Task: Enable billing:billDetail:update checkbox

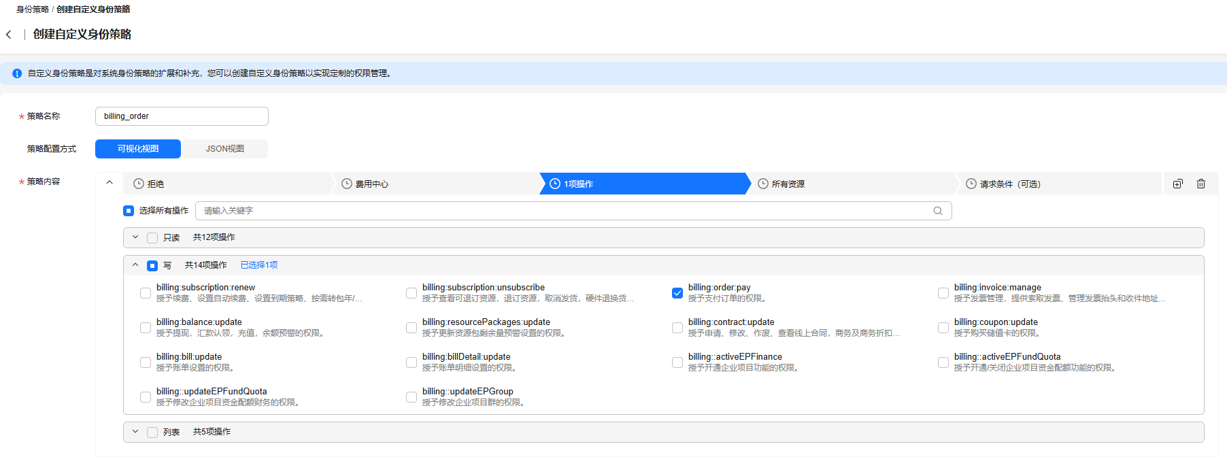Action: pyautogui.click(x=411, y=362)
